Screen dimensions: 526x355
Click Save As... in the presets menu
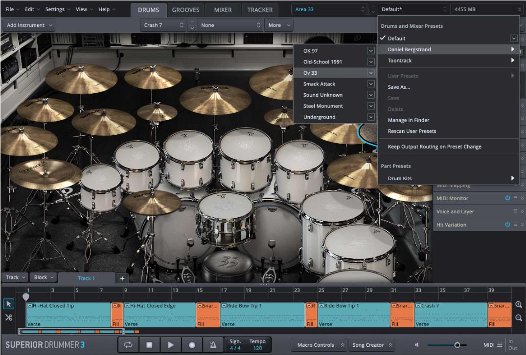point(399,87)
